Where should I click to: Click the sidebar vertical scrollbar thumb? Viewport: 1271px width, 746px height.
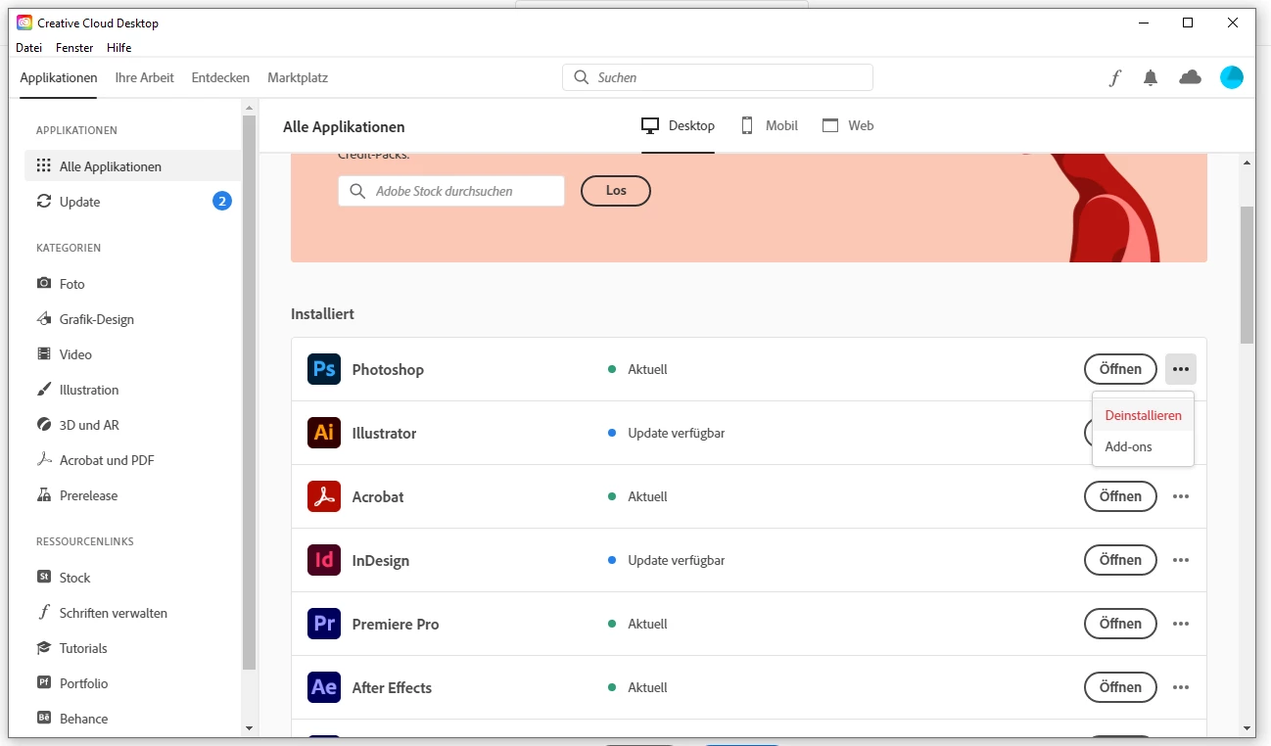pos(249,392)
